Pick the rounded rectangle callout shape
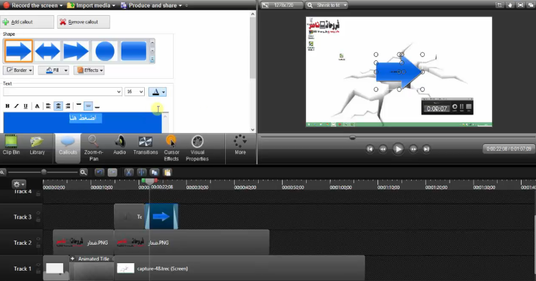The width and height of the screenshot is (536, 281). tap(133, 51)
